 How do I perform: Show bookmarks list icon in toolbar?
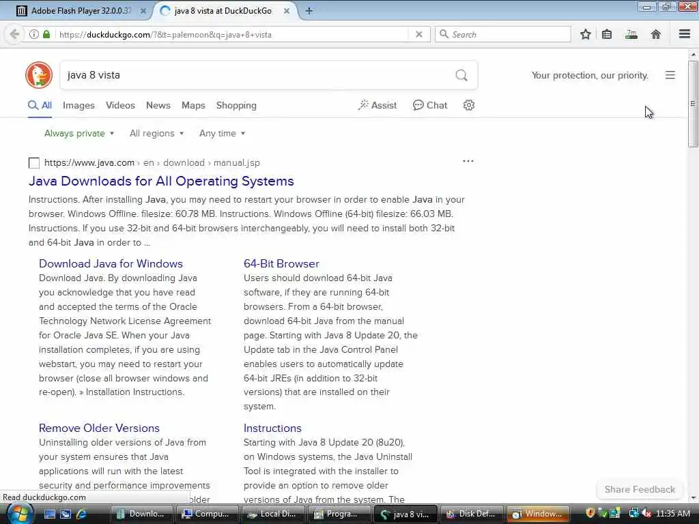tap(607, 34)
